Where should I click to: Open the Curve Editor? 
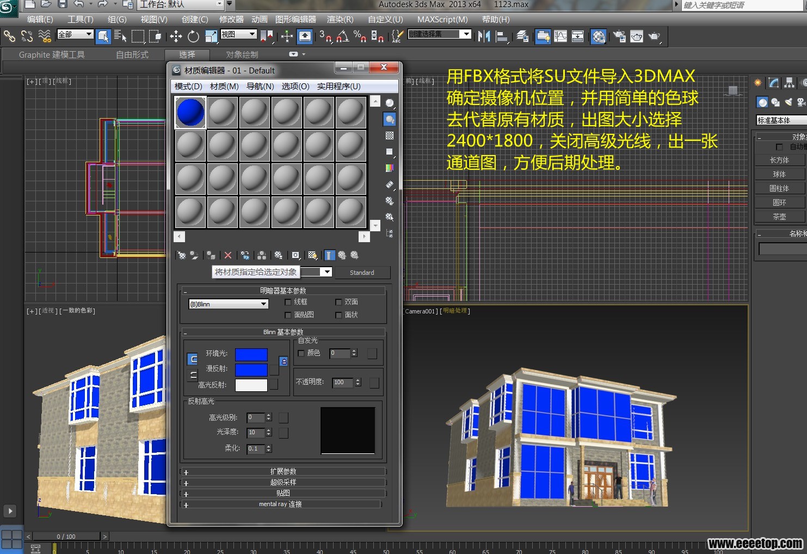[x=560, y=36]
